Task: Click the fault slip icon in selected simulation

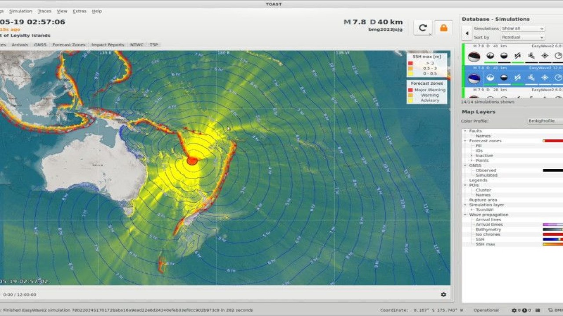Action: coord(518,77)
